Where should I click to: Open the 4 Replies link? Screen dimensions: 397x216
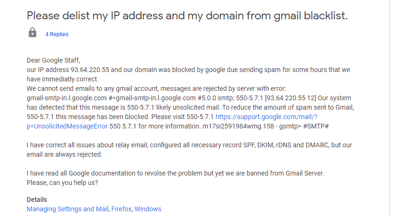pos(57,34)
